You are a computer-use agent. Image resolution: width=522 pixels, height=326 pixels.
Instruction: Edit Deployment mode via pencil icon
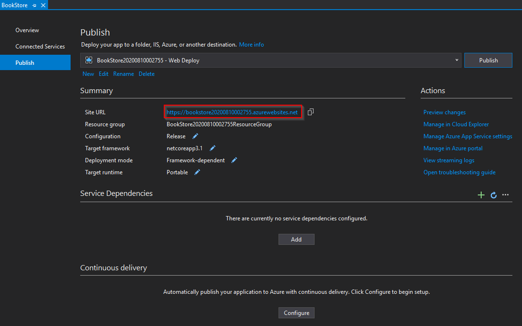(234, 160)
